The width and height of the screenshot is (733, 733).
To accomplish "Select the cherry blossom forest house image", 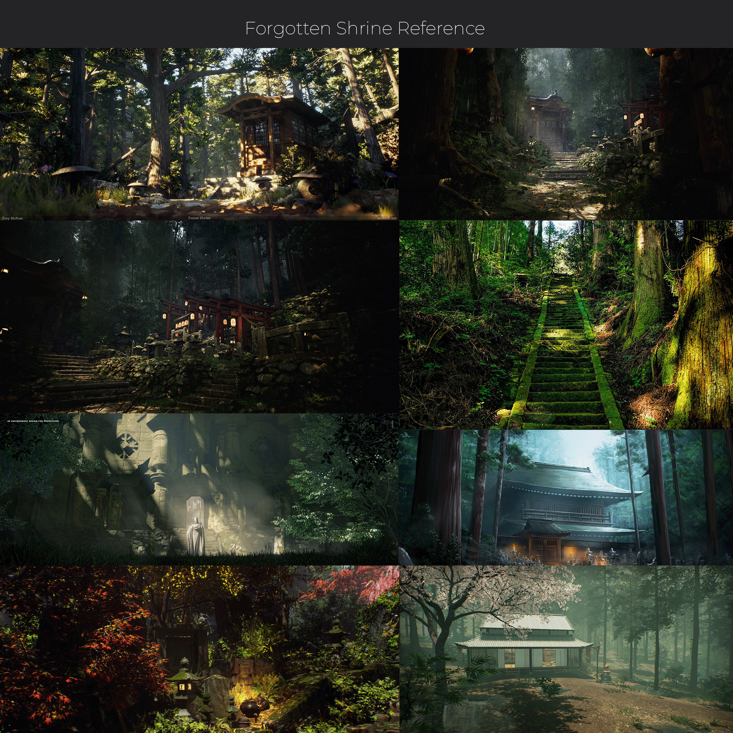I will click(x=566, y=649).
